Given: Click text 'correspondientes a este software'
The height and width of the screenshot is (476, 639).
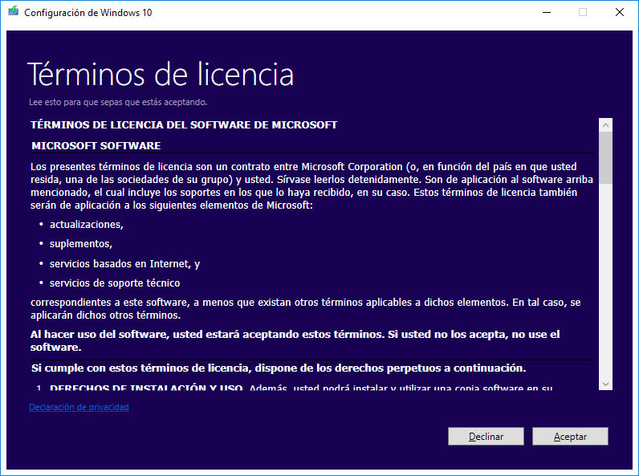Looking at the screenshot, I should coord(109,303).
